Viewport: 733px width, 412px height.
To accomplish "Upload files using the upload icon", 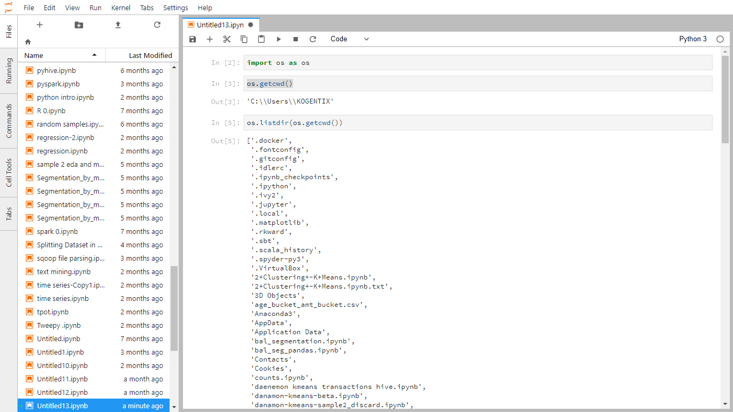I will click(118, 25).
